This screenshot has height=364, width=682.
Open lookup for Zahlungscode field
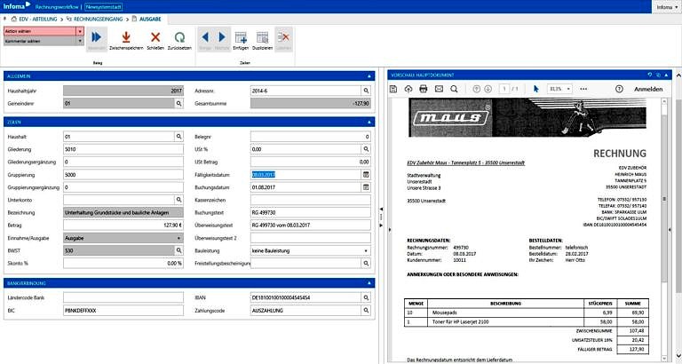tap(366, 311)
